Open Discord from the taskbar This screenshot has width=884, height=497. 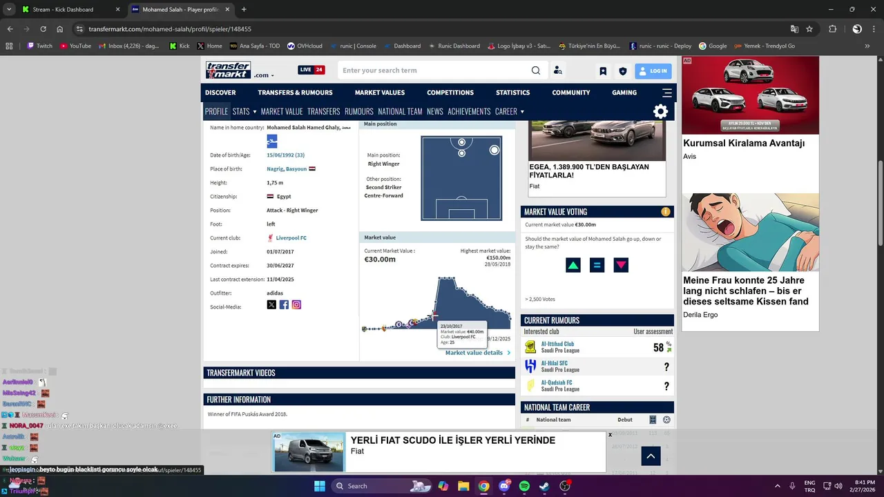[504, 486]
